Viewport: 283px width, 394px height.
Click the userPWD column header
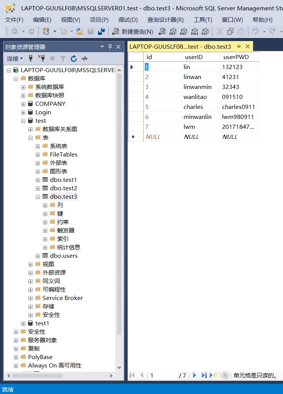tap(239, 57)
